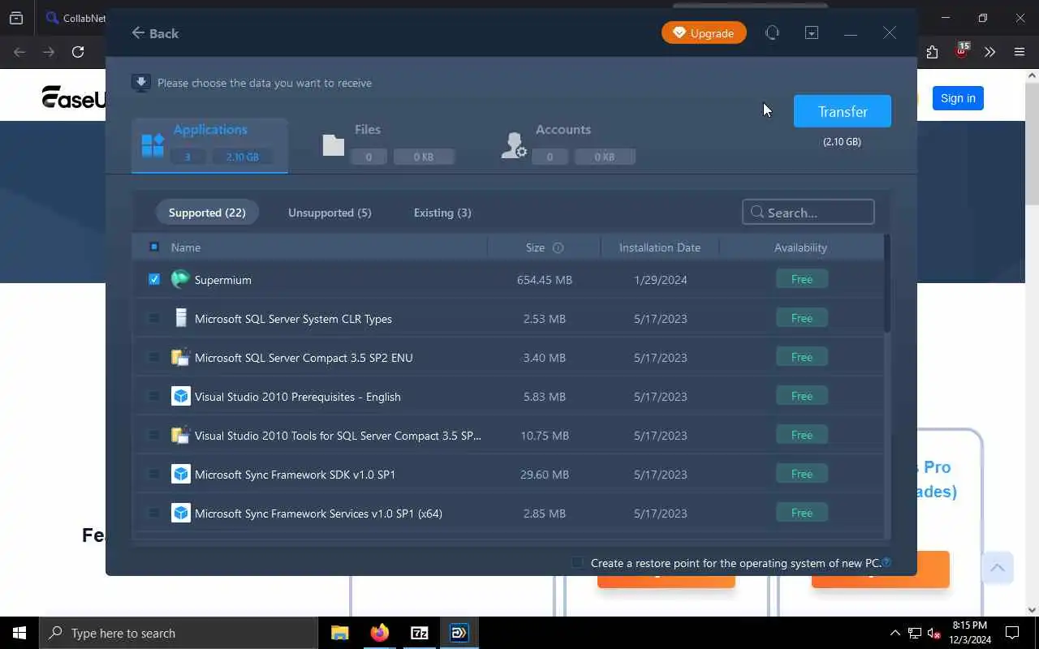Check Microsoft Sync Framework SDK v1.0 SP1
This screenshot has width=1039, height=649.
(154, 474)
